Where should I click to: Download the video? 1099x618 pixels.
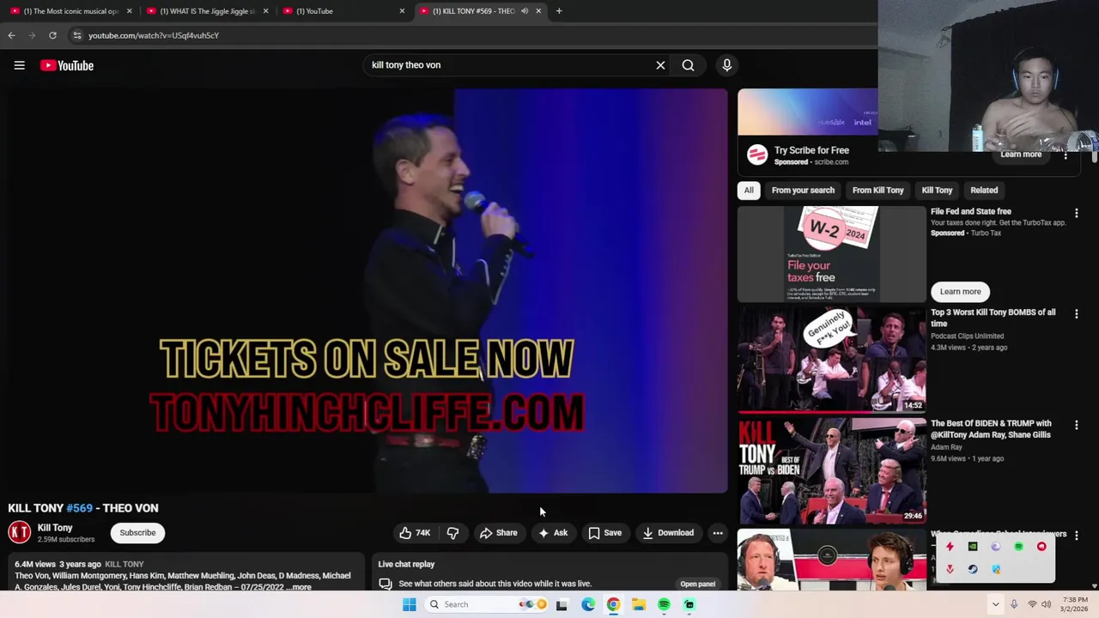[x=668, y=533]
